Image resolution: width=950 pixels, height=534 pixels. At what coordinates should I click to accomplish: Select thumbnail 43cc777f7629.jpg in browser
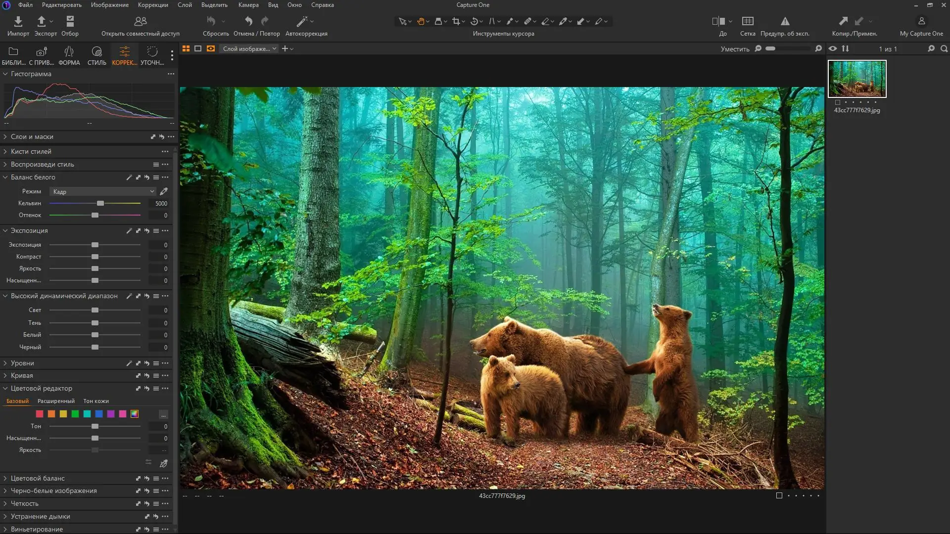pyautogui.click(x=857, y=79)
